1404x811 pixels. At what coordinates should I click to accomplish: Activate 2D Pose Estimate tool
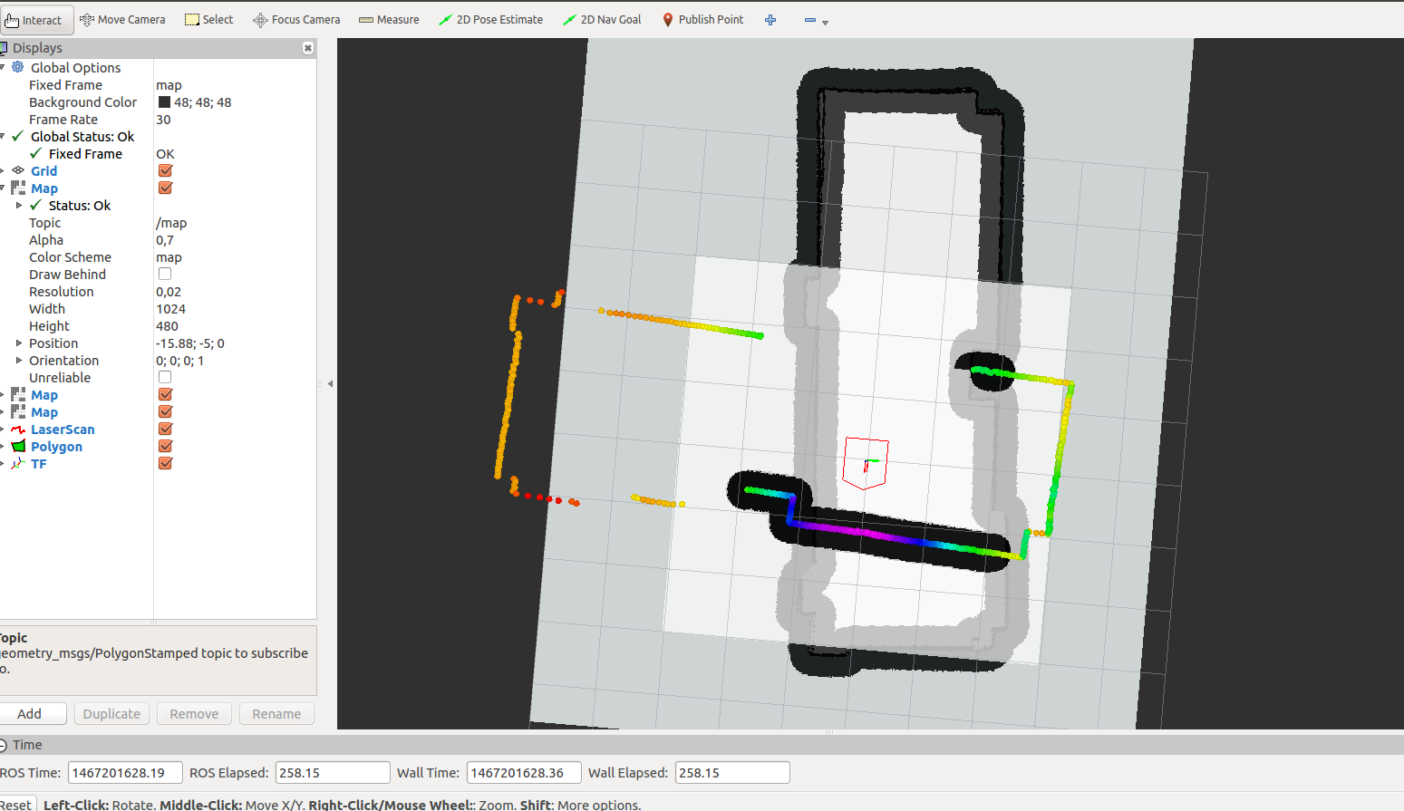click(490, 20)
